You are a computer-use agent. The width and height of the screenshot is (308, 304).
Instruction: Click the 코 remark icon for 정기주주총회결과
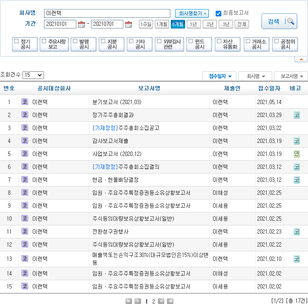(x=297, y=115)
